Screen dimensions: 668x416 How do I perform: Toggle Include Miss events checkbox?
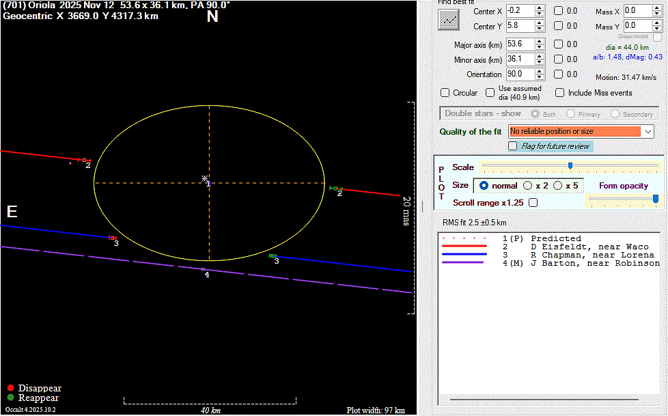click(x=560, y=93)
